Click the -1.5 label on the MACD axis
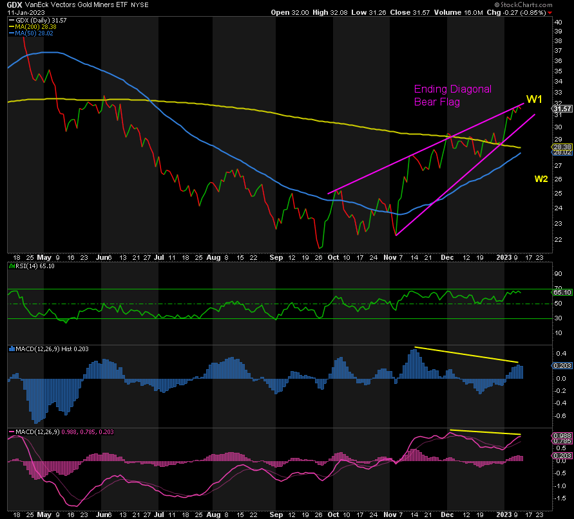The image size is (574, 519). (x=561, y=498)
